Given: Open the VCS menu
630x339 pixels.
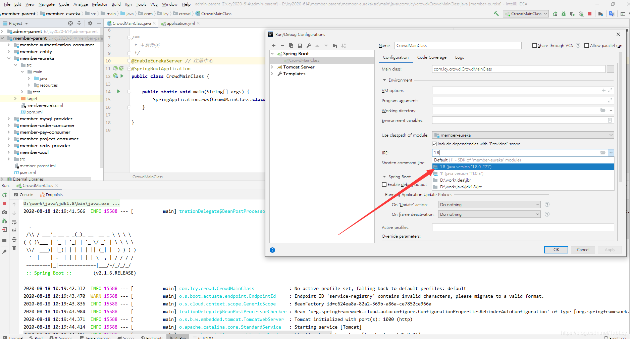Looking at the screenshot, I should (x=154, y=4).
